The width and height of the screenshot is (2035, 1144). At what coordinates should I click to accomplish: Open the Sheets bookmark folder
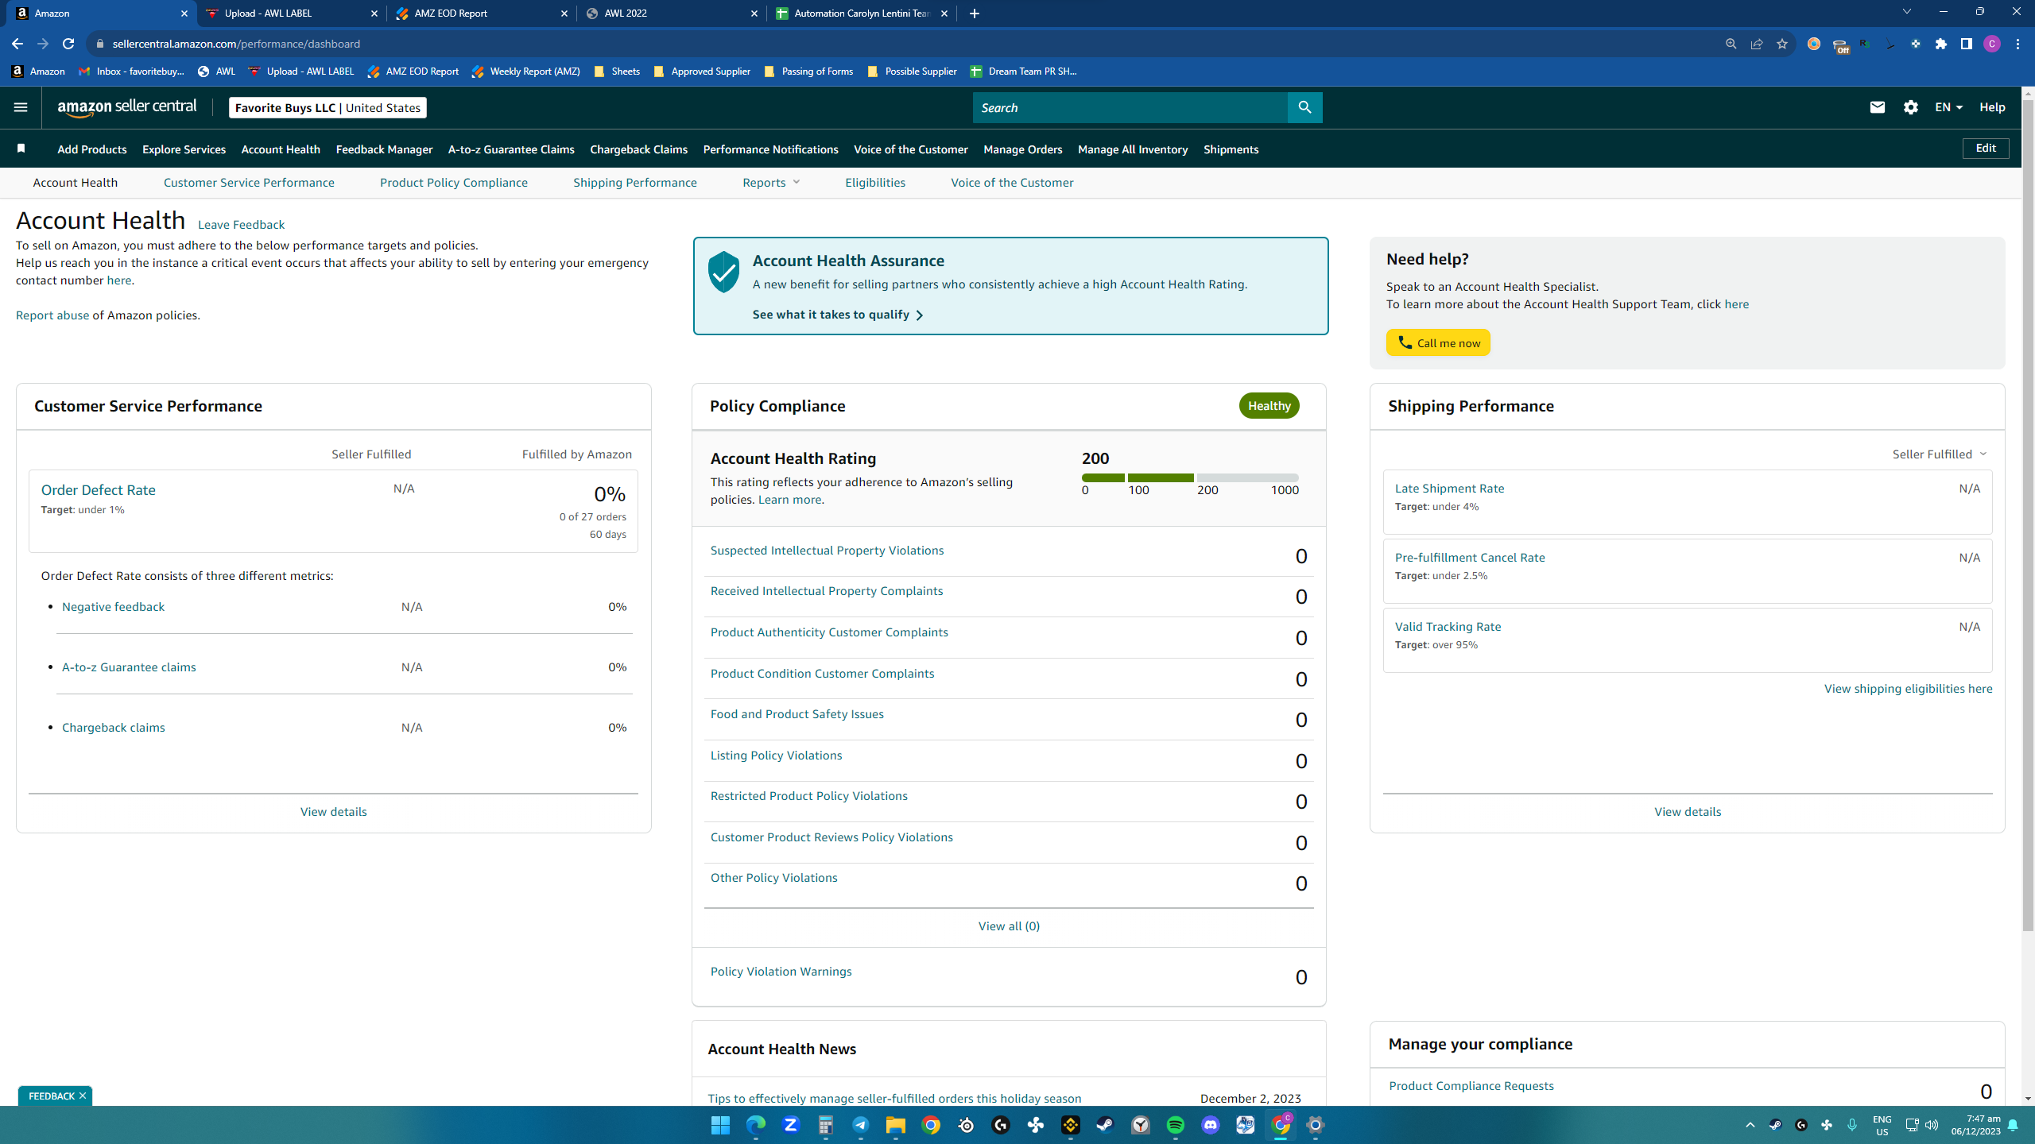pos(617,71)
